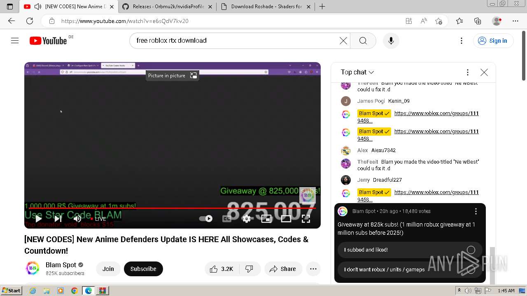Open the YouTube guide hamburger menu
The height and width of the screenshot is (296, 527).
tap(15, 40)
